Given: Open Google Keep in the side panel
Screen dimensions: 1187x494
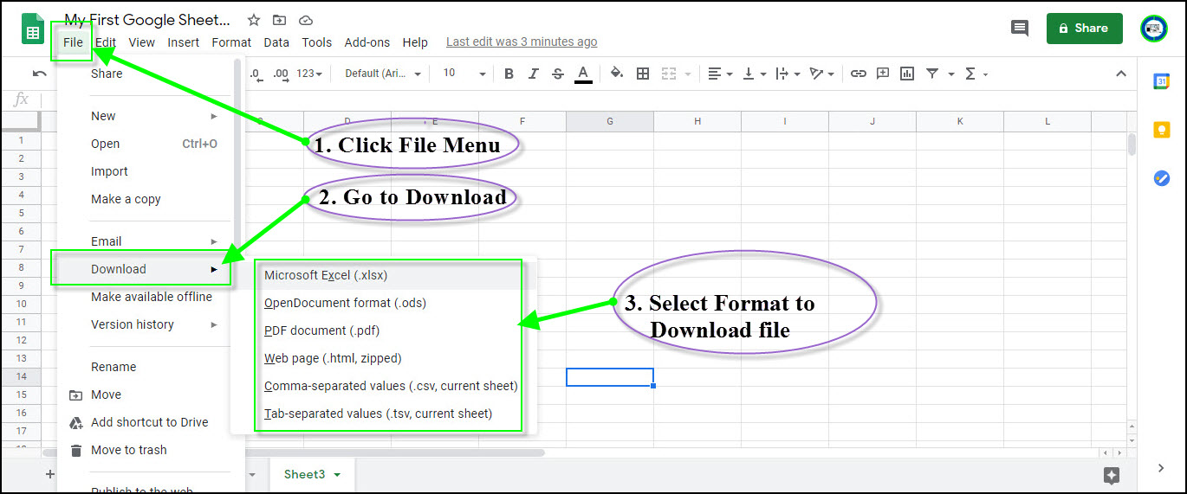Looking at the screenshot, I should pyautogui.click(x=1162, y=130).
